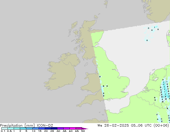The height and width of the screenshot is (132, 170).
Task: Click the 20–25 mm legend color swatch
Action: pyautogui.click(x=48, y=128)
